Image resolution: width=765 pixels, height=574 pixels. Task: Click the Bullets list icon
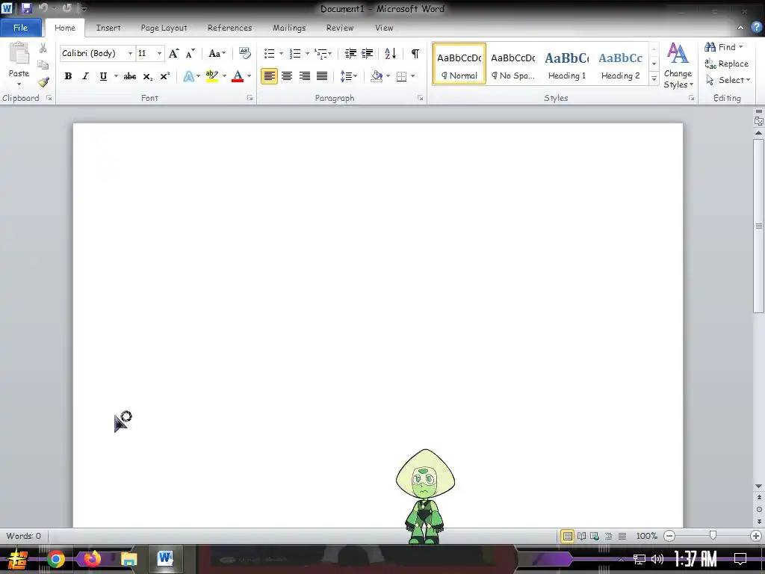269,53
